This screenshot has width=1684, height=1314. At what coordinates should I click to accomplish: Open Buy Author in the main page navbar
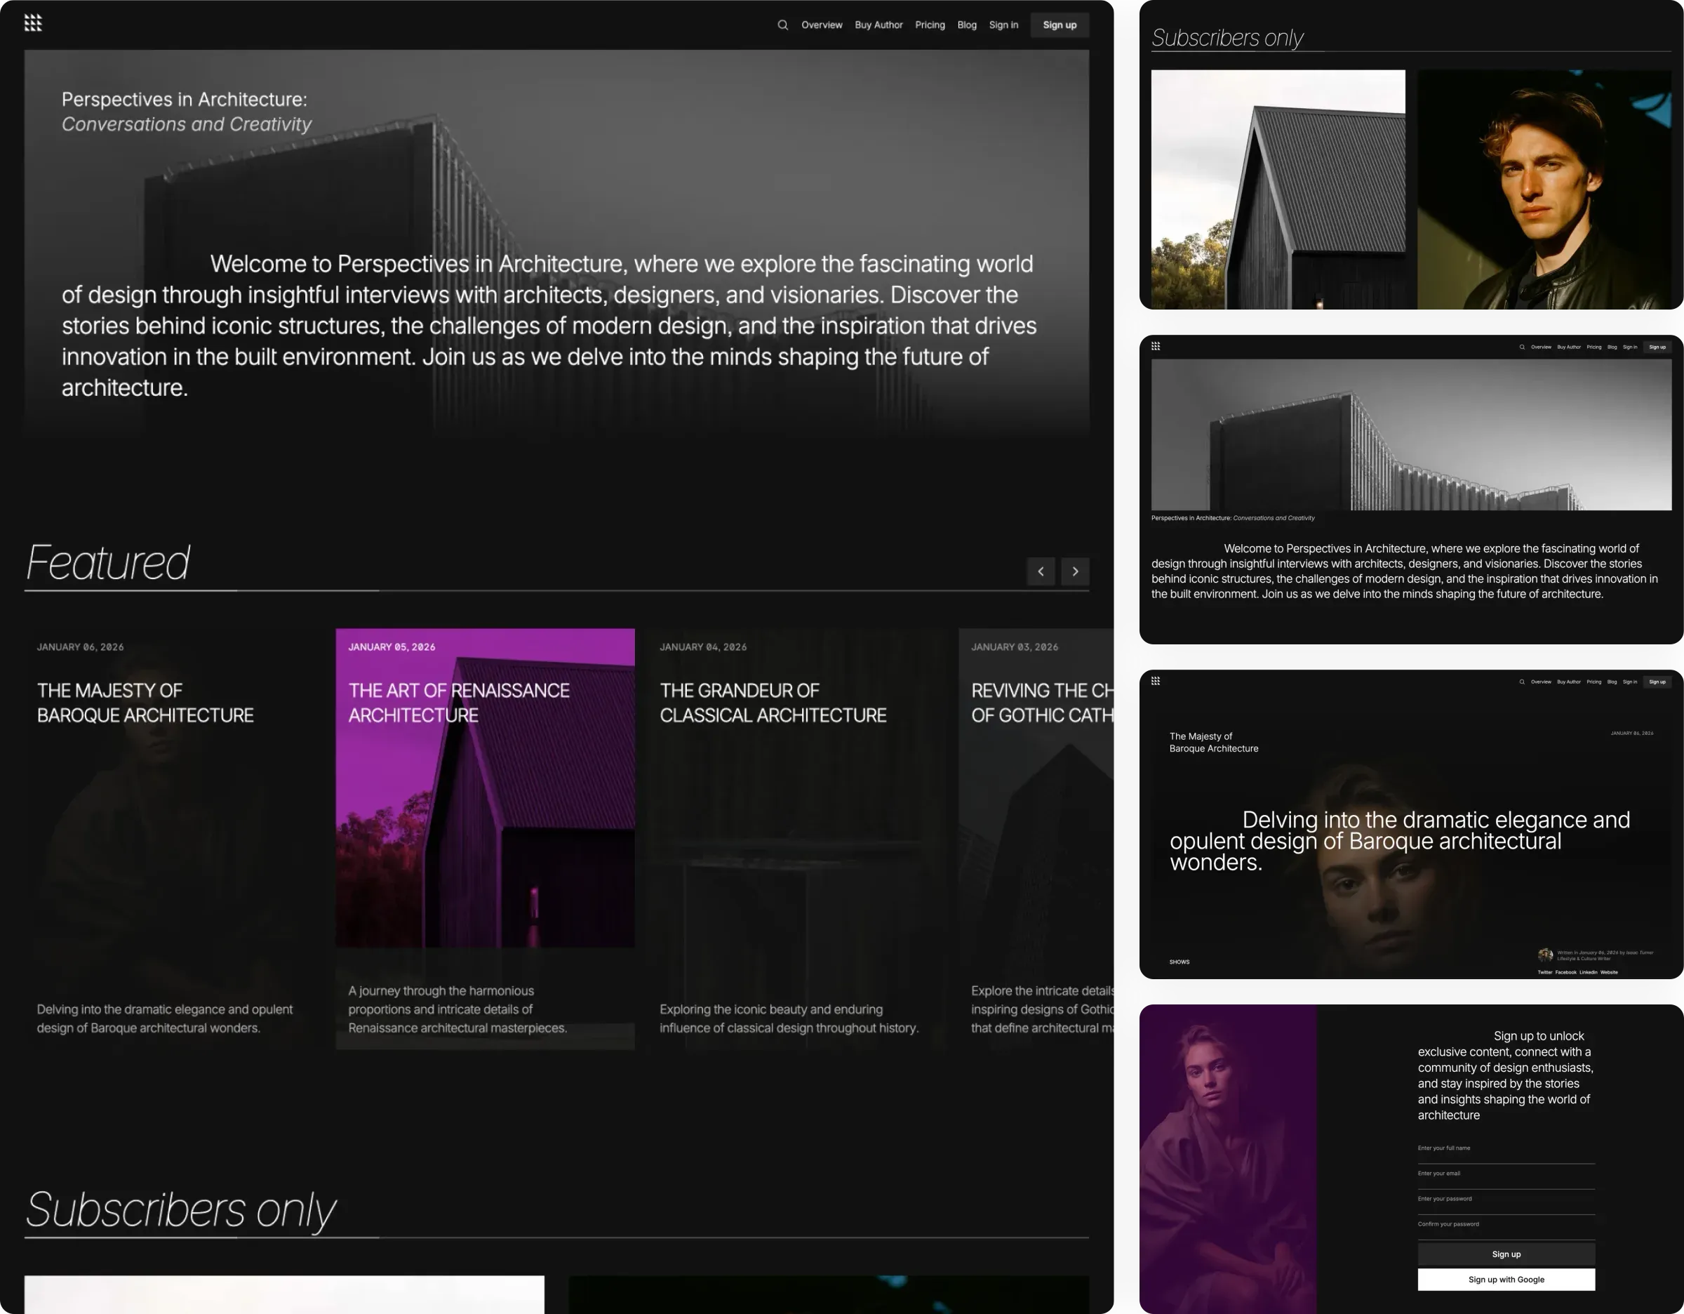click(878, 25)
